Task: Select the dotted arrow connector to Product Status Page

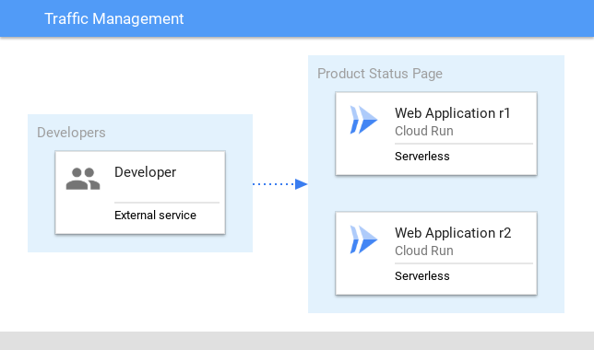Action: tap(280, 184)
